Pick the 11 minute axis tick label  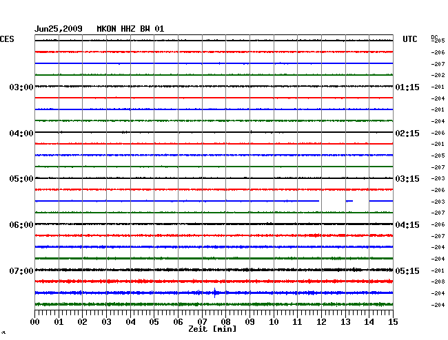[x=297, y=322]
